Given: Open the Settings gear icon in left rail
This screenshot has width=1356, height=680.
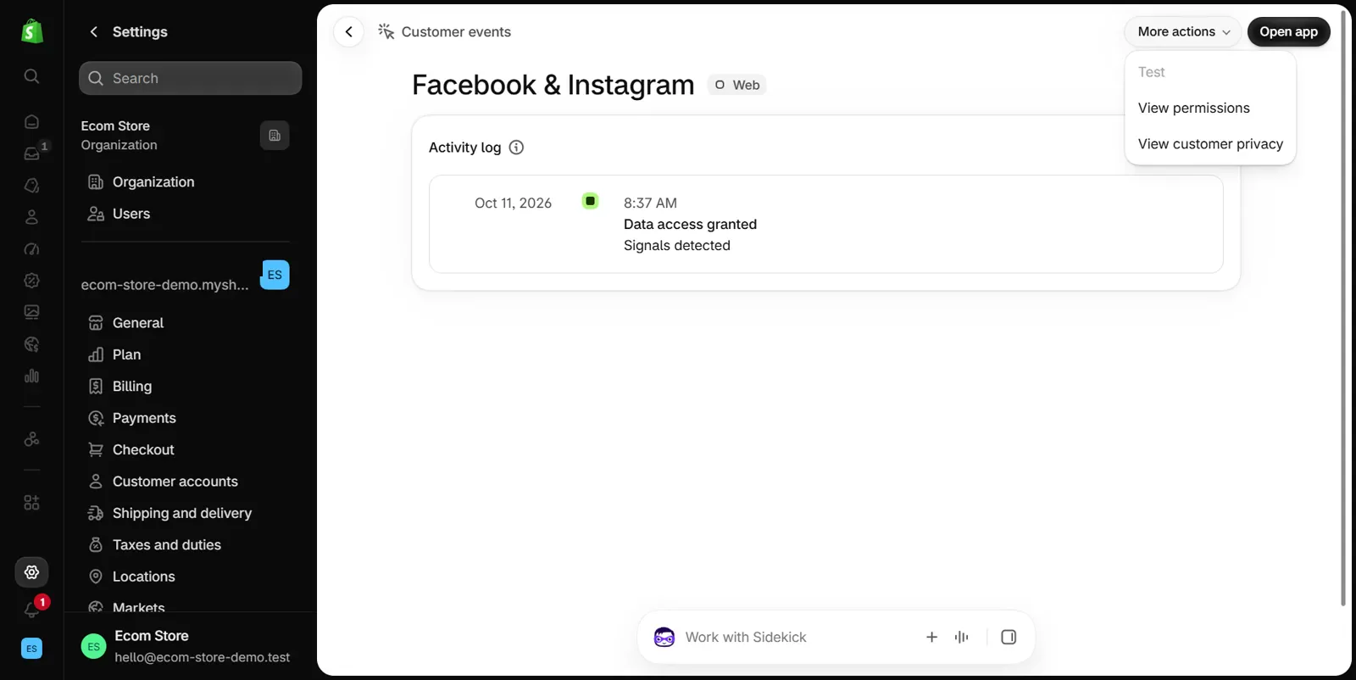Looking at the screenshot, I should [31, 572].
